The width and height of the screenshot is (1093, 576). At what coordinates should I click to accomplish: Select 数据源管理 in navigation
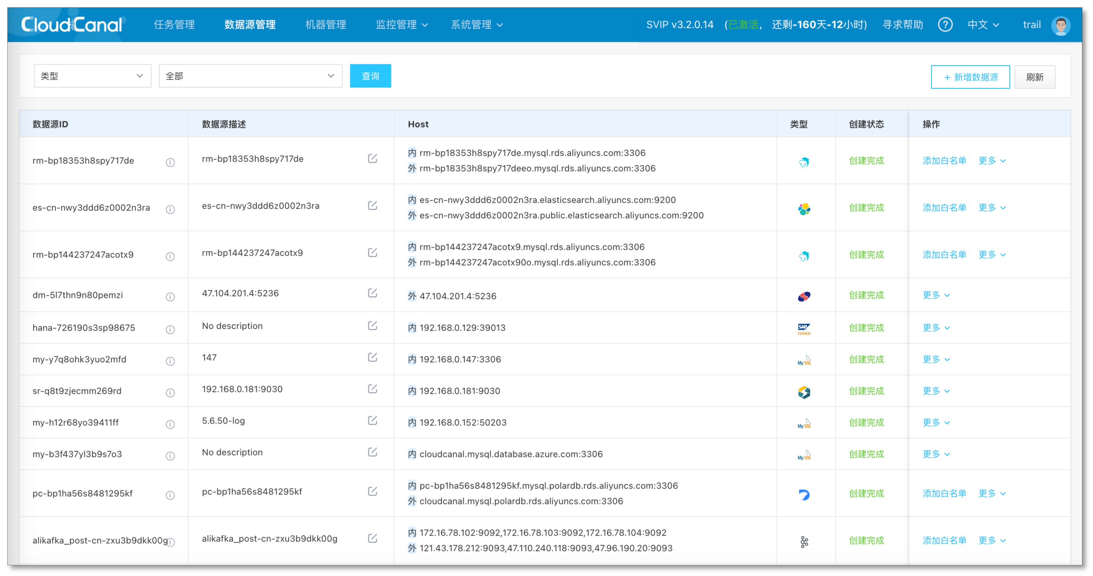(x=250, y=25)
